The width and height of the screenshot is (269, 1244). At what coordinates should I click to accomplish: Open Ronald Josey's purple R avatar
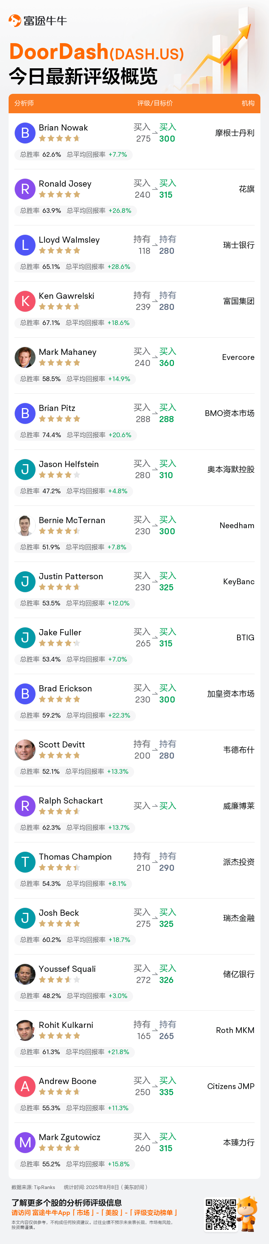(25, 189)
